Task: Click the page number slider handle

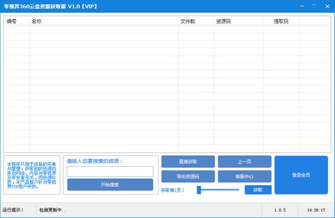Action: [199, 190]
